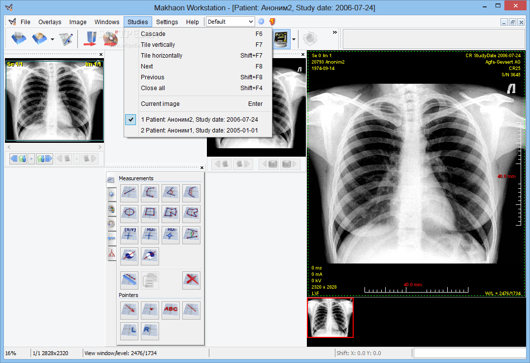Go to last series navigation button
This screenshot has width=530, height=363.
tap(45, 159)
